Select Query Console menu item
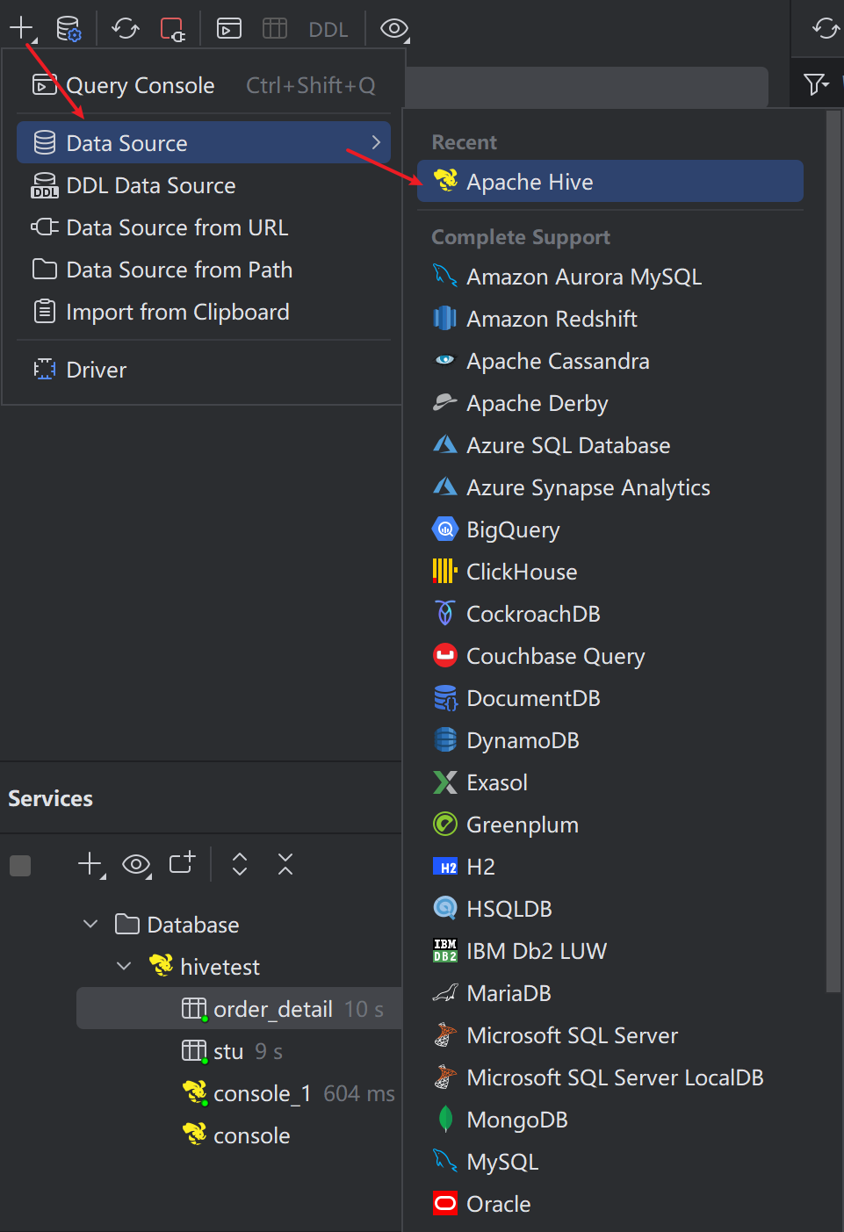Viewport: 844px width, 1232px height. click(204, 85)
